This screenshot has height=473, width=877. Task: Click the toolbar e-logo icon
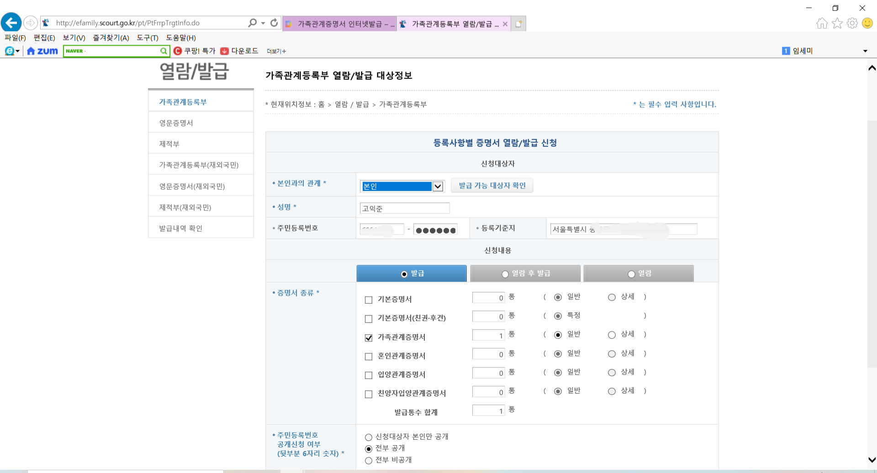[9, 51]
